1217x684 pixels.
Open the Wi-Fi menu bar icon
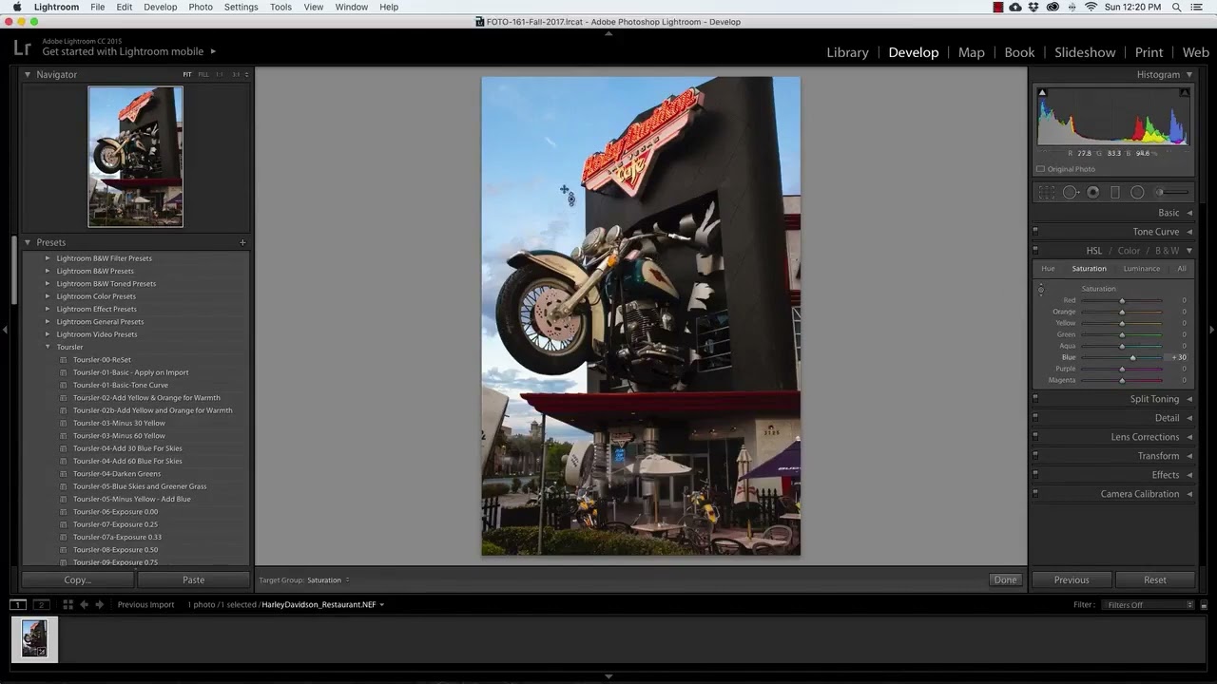(x=1091, y=7)
